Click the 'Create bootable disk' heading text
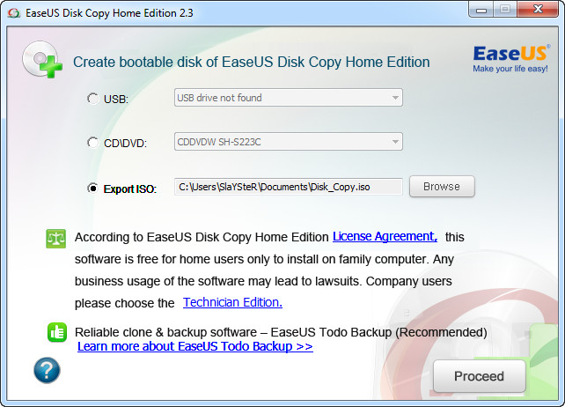The height and width of the screenshot is (407, 565). [251, 62]
